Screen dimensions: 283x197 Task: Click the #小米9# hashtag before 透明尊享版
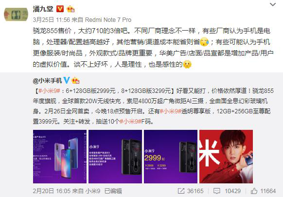pyautogui.click(x=171, y=111)
